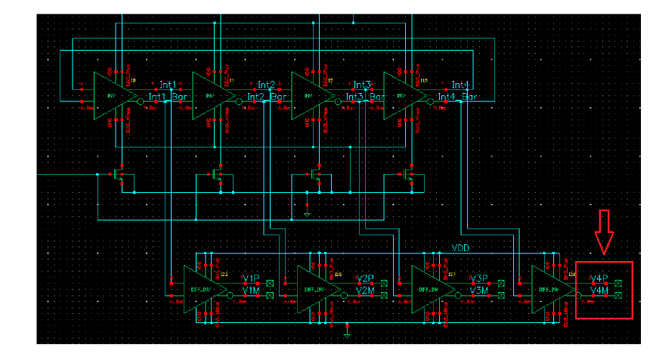
Task: Click the inversion bubble on the V2M output
Action: pos(344,296)
